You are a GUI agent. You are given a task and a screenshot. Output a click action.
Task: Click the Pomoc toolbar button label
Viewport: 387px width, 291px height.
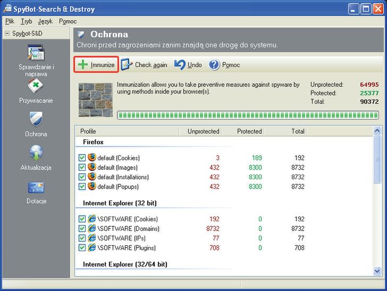(x=231, y=65)
